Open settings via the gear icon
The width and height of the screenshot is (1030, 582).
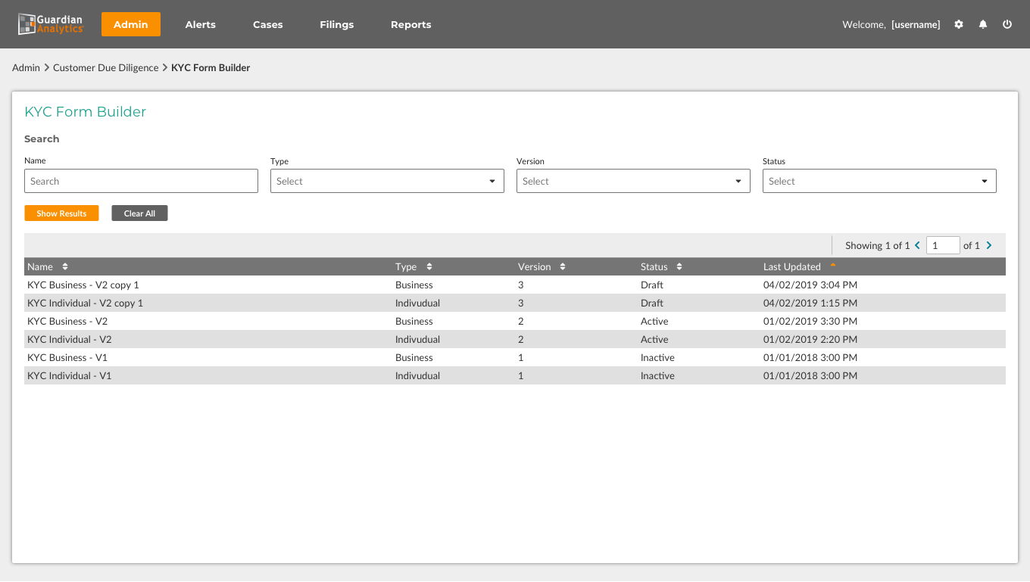point(959,24)
